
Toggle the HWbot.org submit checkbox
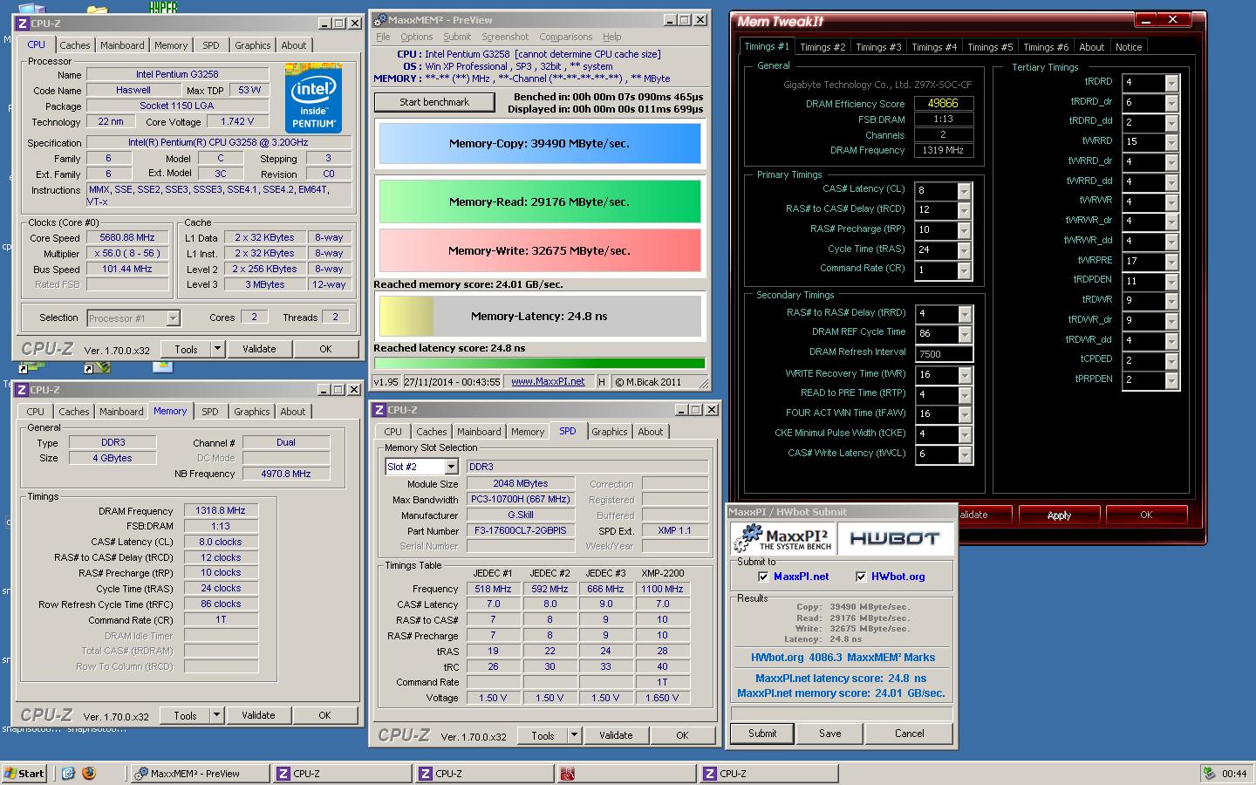[x=861, y=577]
